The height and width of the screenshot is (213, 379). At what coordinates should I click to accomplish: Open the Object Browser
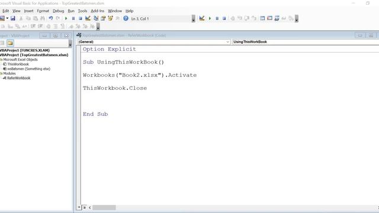[111, 18]
